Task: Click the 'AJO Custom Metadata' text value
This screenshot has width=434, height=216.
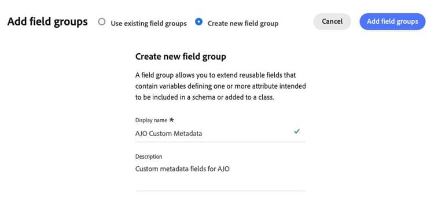Action: [168, 133]
